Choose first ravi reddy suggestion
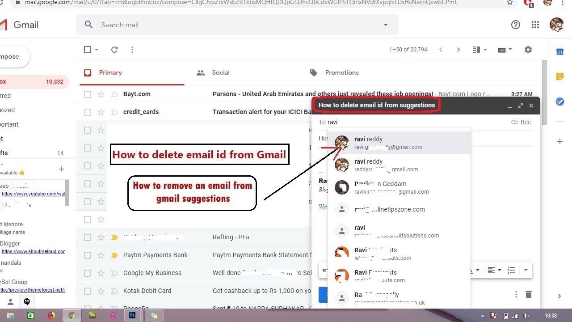Viewport: 572px width, 322px height. pyautogui.click(x=399, y=143)
